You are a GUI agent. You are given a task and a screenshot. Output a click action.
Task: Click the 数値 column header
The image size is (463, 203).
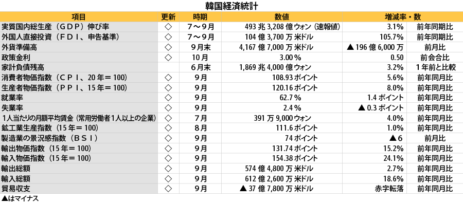(282, 17)
